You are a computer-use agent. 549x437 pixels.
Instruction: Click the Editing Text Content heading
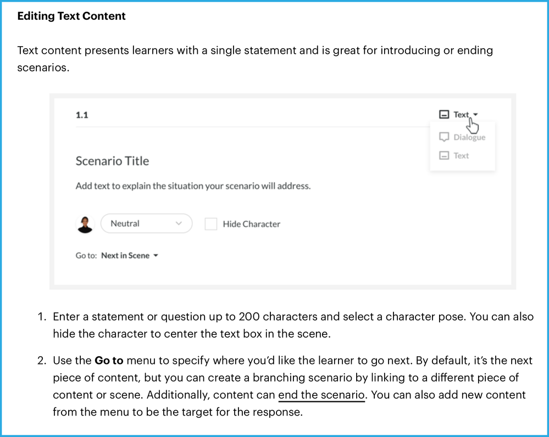click(71, 16)
